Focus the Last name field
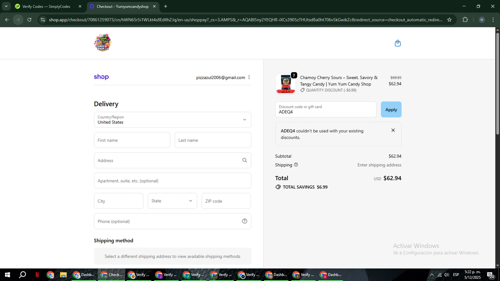 (x=213, y=140)
